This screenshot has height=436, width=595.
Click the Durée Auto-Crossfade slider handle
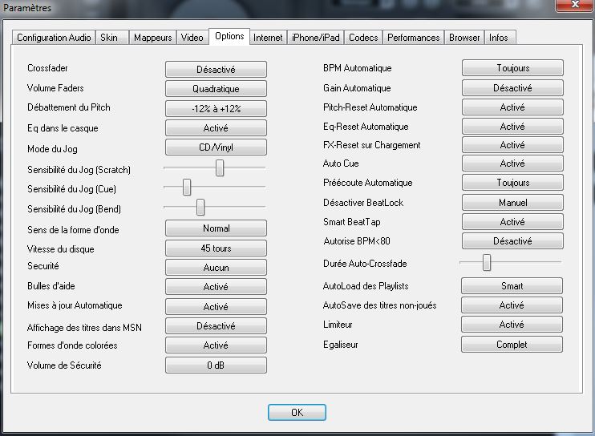click(486, 262)
